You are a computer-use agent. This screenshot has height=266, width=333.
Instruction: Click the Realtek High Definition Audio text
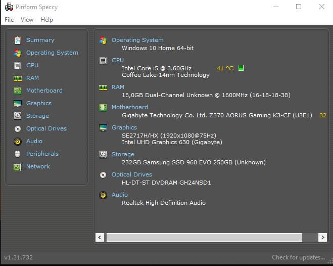click(x=164, y=203)
